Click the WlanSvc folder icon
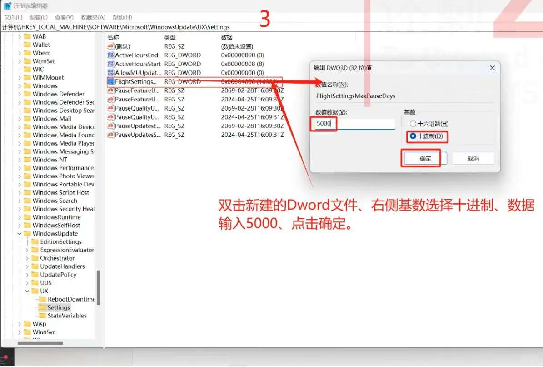The width and height of the screenshot is (543, 367). tap(27, 332)
